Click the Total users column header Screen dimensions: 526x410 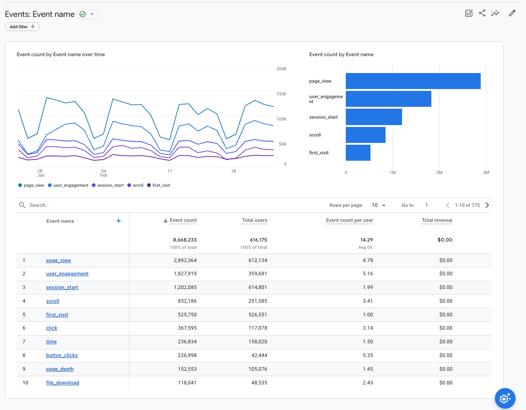click(x=254, y=221)
